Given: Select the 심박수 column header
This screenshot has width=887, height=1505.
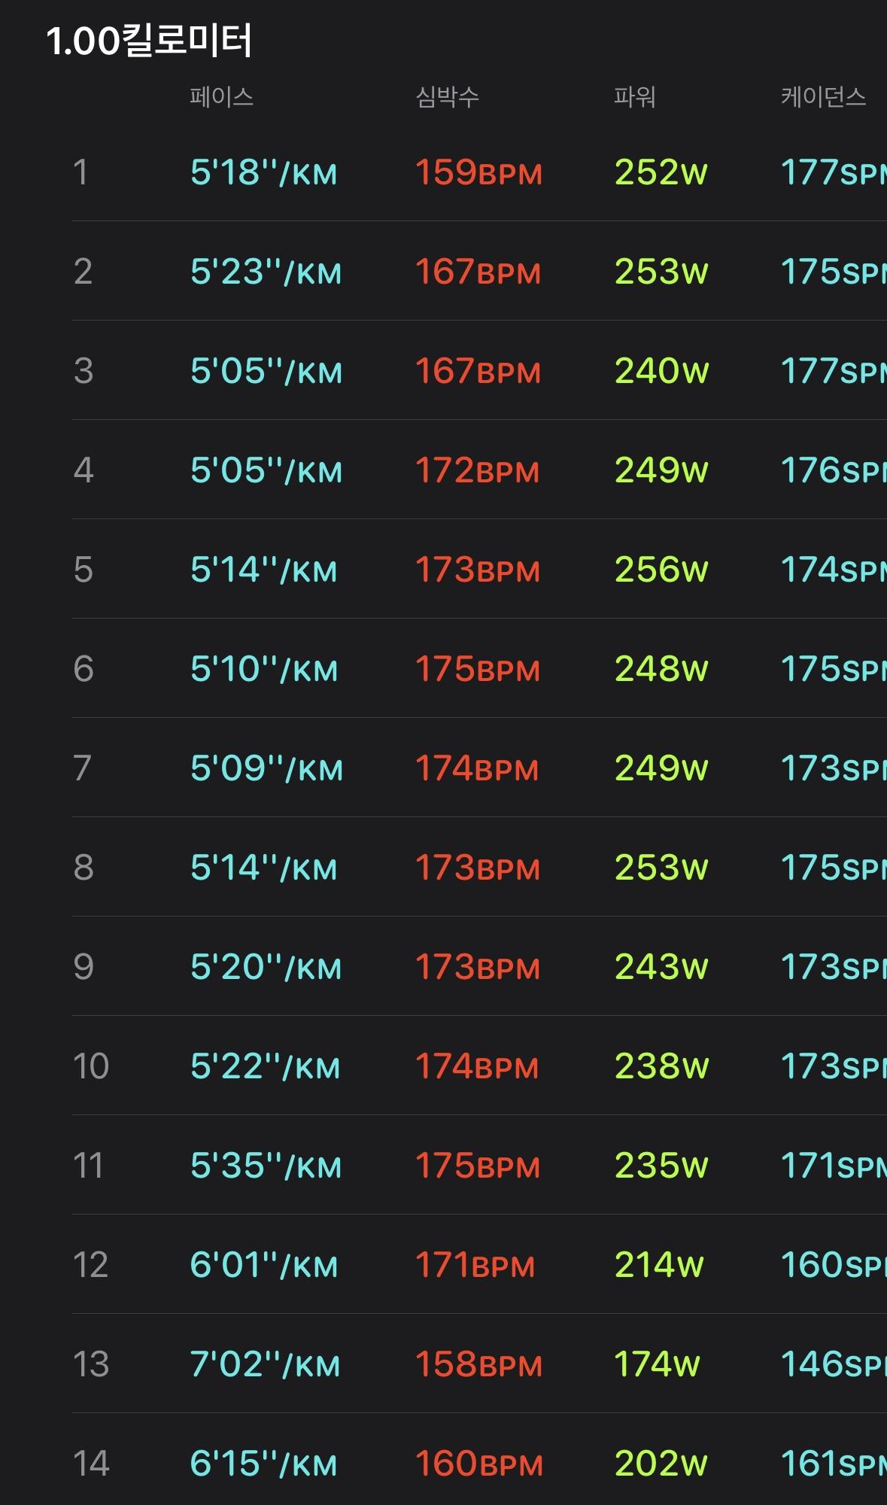Looking at the screenshot, I should point(447,97).
